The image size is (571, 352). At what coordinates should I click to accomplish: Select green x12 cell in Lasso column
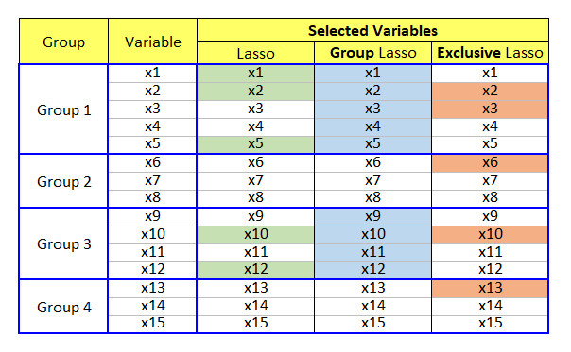pos(255,270)
